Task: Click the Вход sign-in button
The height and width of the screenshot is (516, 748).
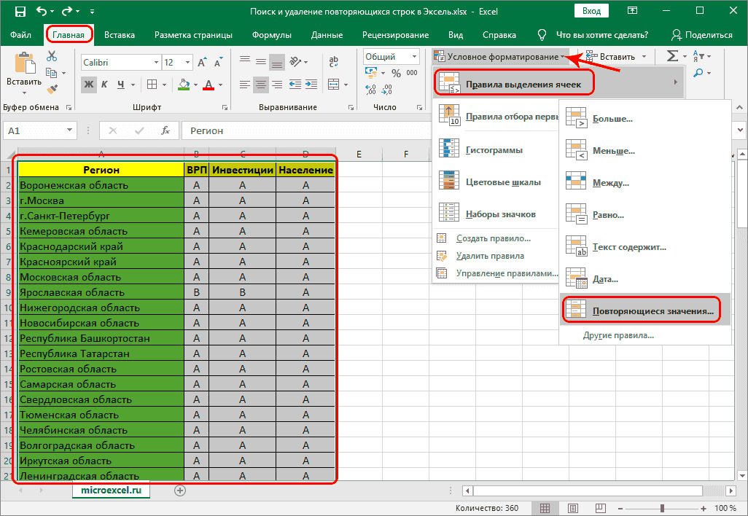Action: (591, 10)
